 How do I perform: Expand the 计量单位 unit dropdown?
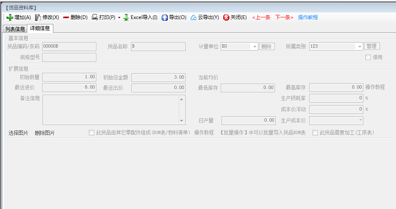pos(255,47)
